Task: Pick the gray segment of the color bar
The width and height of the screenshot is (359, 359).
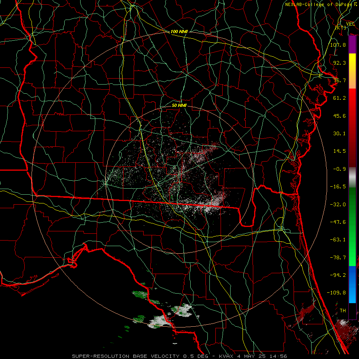Action: 352,178
